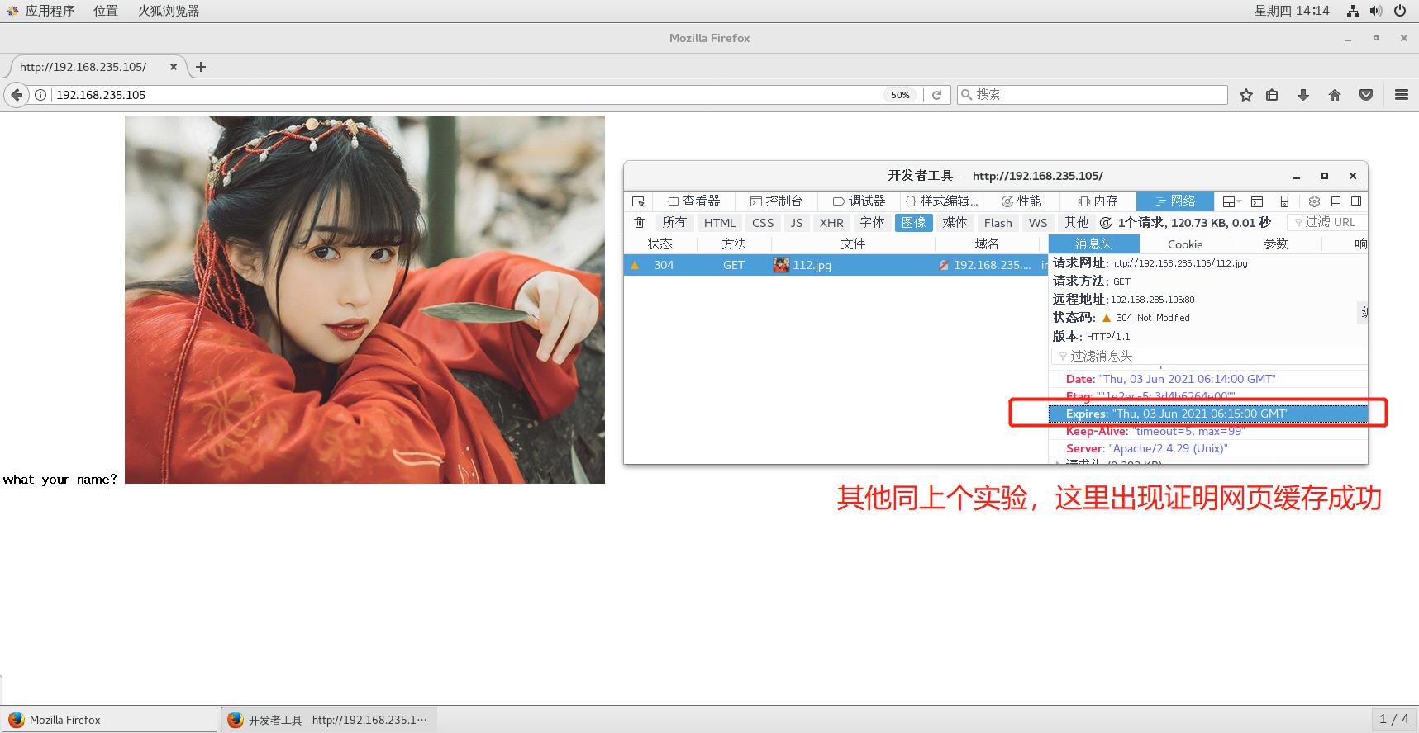Open the Pocket icon in toolbar
Viewport: 1419px width, 733px height.
click(1366, 95)
